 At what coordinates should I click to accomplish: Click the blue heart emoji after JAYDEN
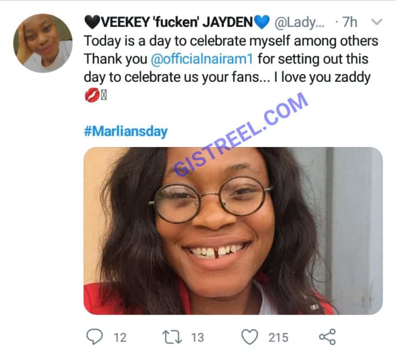(262, 22)
